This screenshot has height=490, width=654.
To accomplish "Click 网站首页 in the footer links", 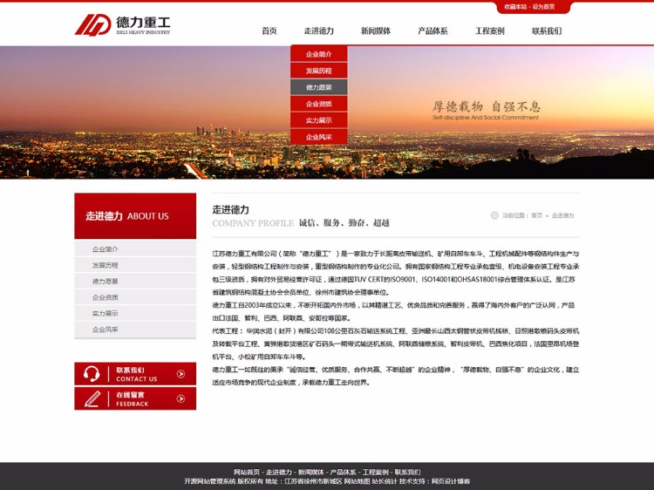I will (x=247, y=472).
